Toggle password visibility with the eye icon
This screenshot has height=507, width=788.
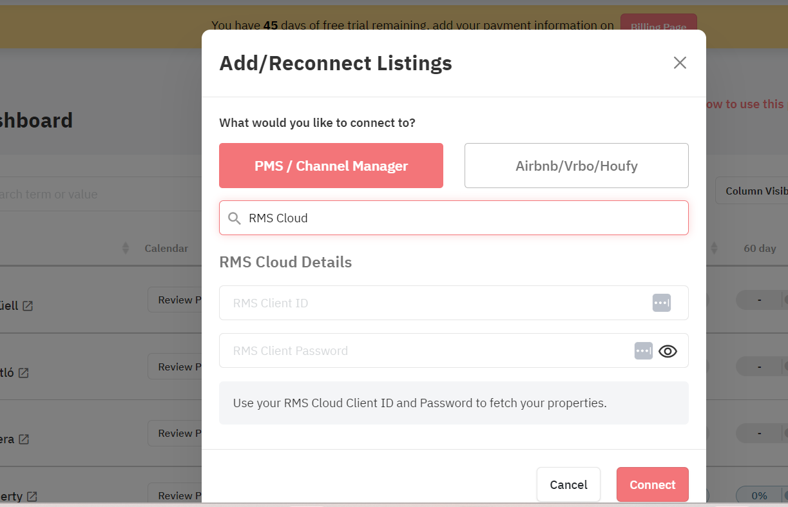(668, 350)
